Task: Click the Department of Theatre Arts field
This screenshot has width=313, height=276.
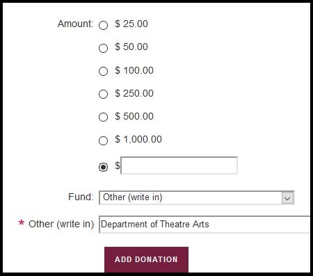Action: 204,225
